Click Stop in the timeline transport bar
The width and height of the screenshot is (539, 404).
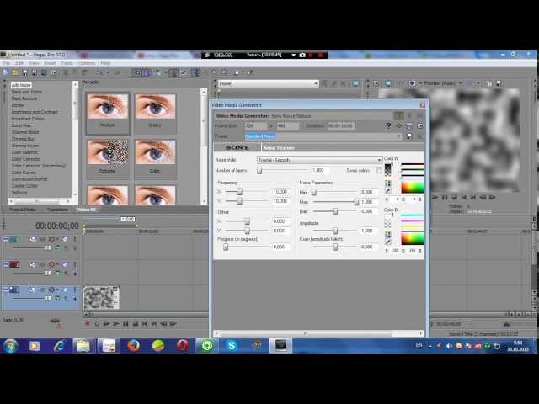135,323
